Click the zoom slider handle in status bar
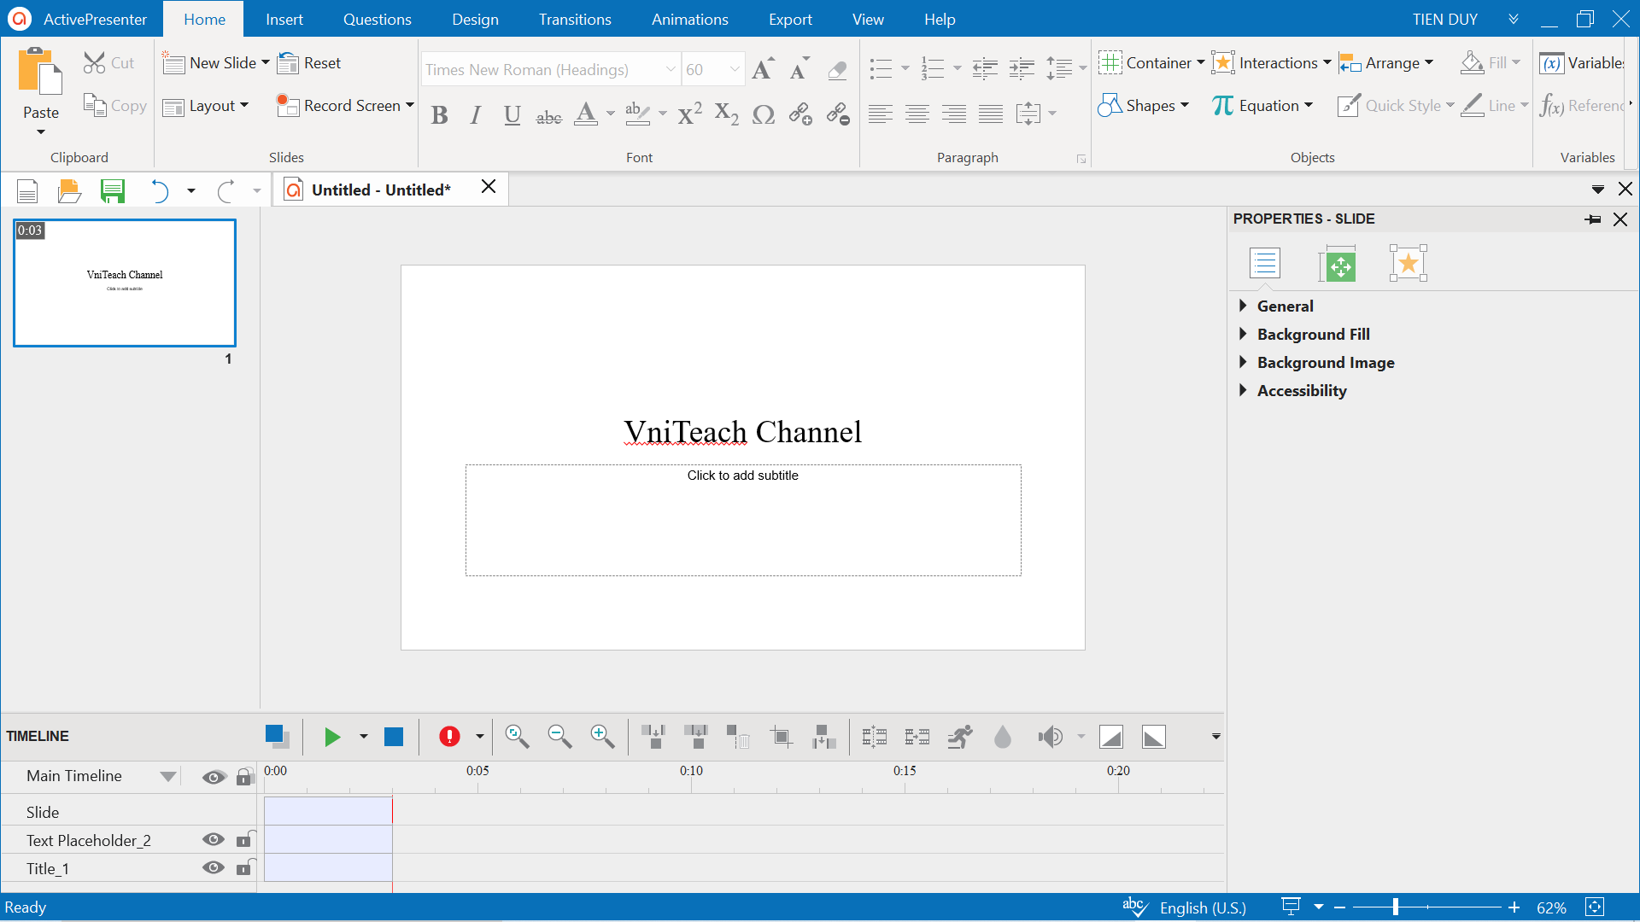The height and width of the screenshot is (922, 1640). (1395, 907)
